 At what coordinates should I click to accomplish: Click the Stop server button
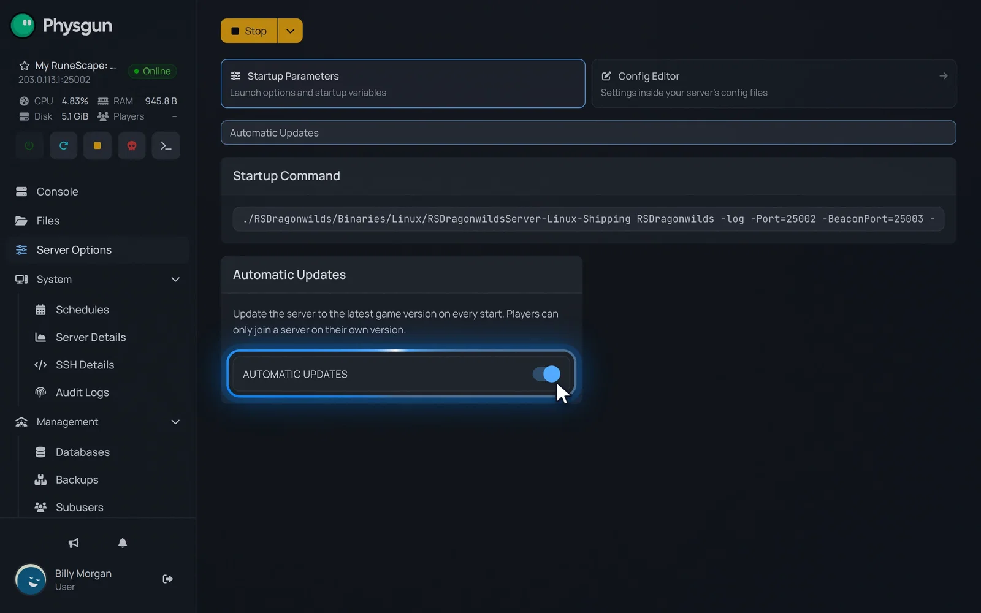[x=249, y=31]
